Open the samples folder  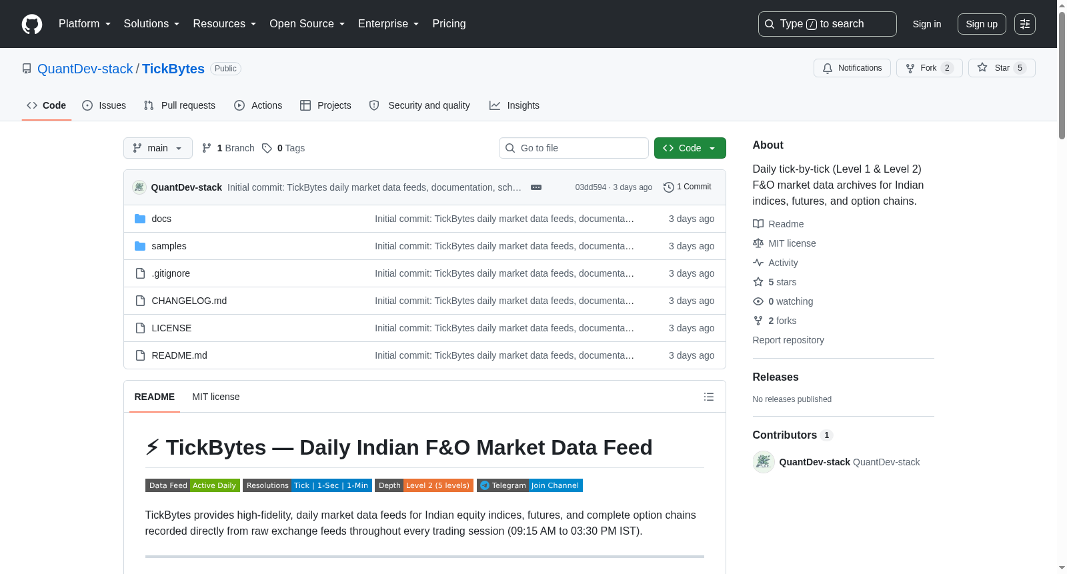169,246
